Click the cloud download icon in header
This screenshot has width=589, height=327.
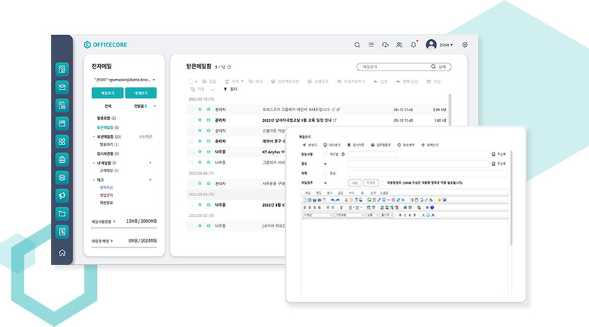385,45
